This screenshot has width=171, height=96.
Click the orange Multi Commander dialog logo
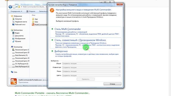[x=52, y=10]
